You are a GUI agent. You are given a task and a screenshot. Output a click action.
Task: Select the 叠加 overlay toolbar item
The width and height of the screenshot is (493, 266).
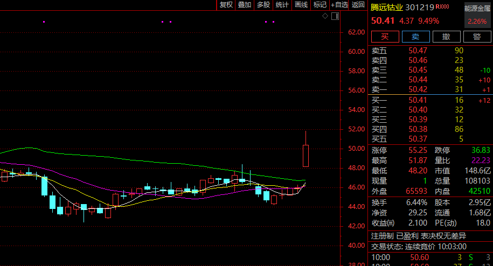245,5
